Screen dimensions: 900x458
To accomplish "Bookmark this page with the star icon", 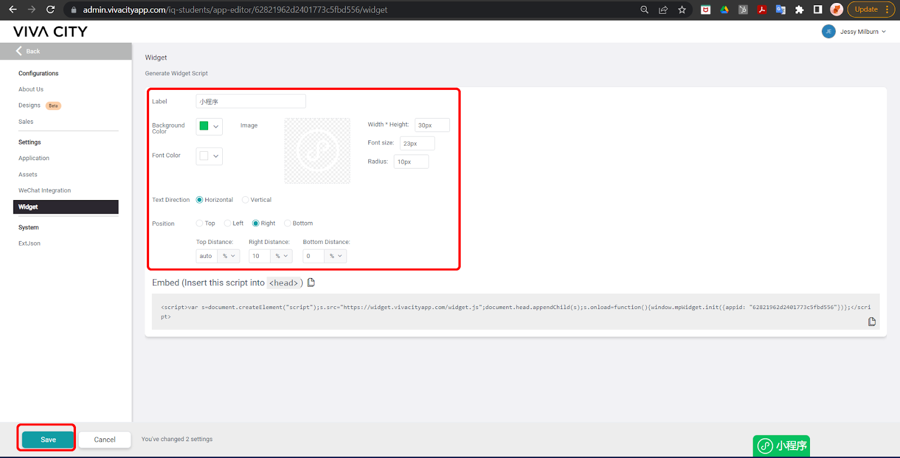I will tap(682, 10).
